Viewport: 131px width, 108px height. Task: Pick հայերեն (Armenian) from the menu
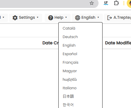pos(70,80)
